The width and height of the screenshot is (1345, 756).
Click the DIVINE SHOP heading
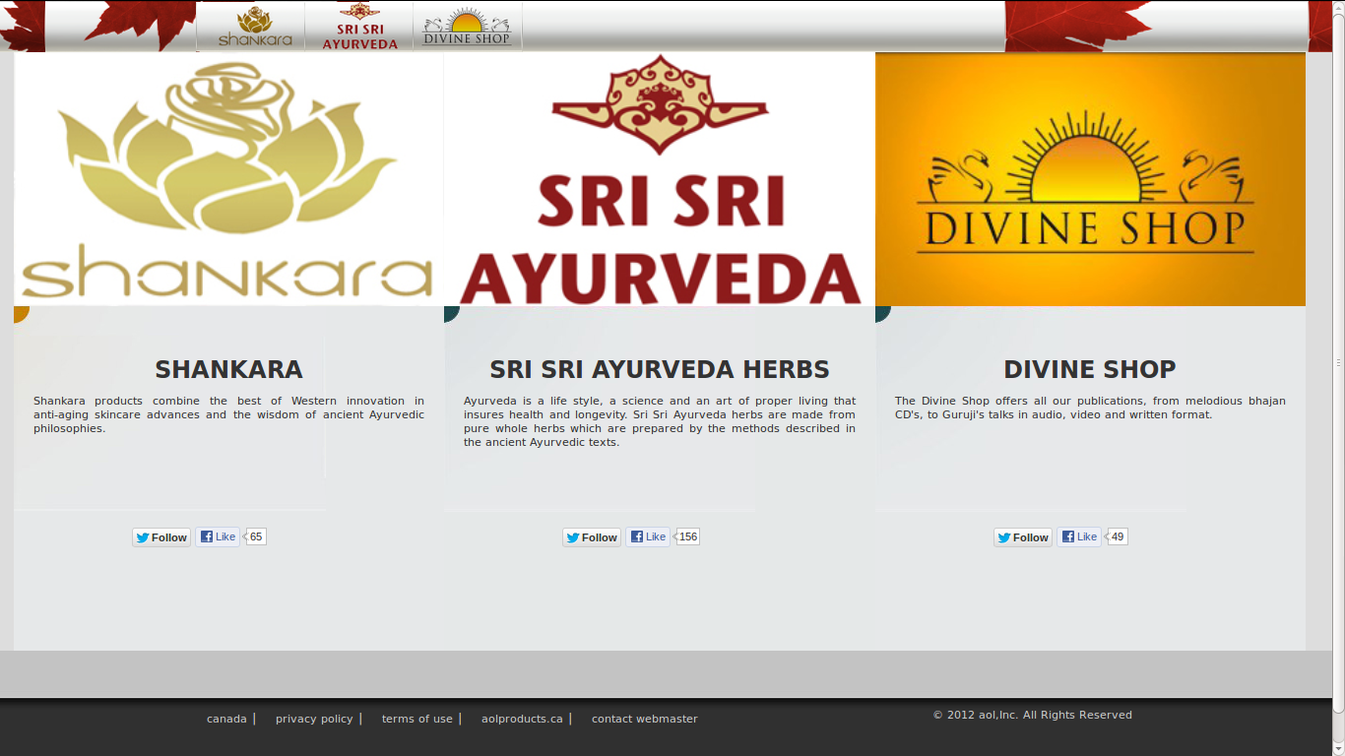pos(1090,369)
